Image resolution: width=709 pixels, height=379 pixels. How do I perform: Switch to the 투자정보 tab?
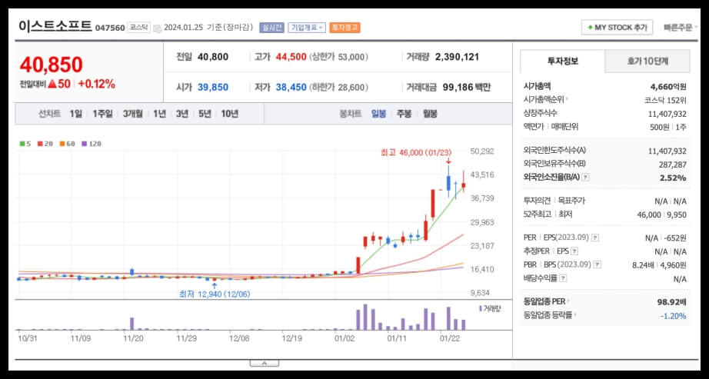click(x=562, y=61)
